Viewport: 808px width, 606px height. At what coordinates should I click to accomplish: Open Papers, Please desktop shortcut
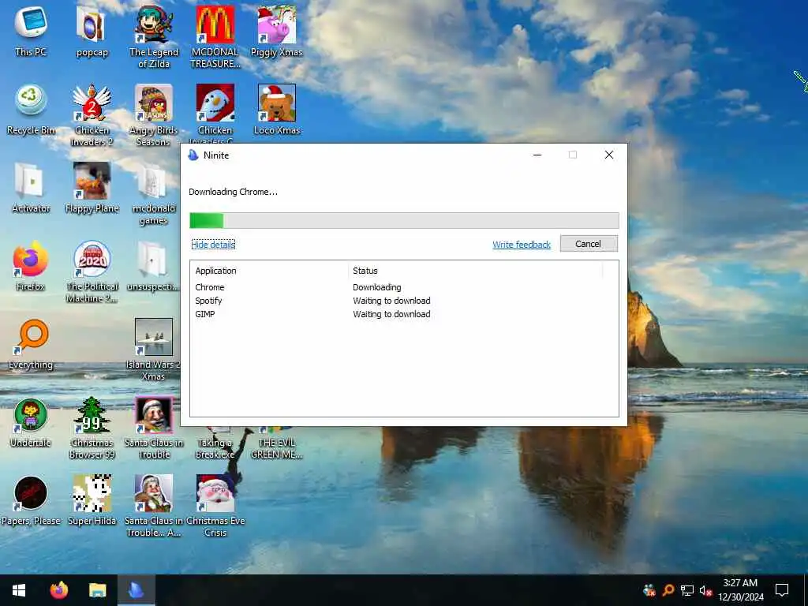coord(31,499)
